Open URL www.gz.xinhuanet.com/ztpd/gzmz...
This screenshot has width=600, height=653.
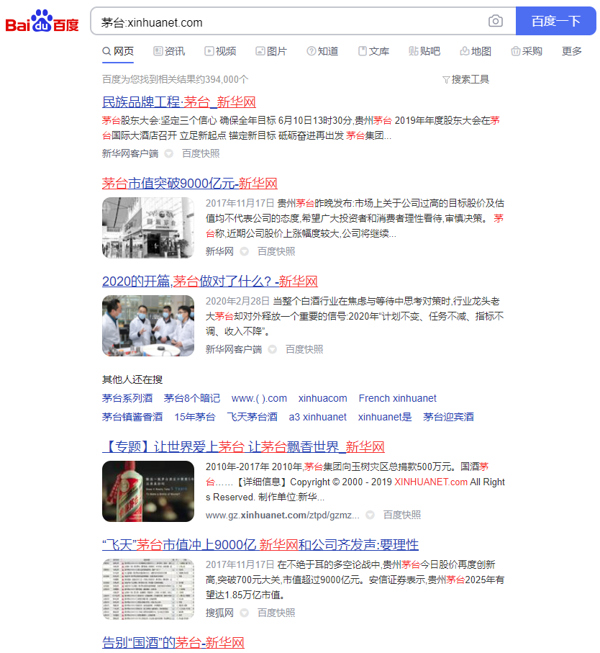coord(282,515)
